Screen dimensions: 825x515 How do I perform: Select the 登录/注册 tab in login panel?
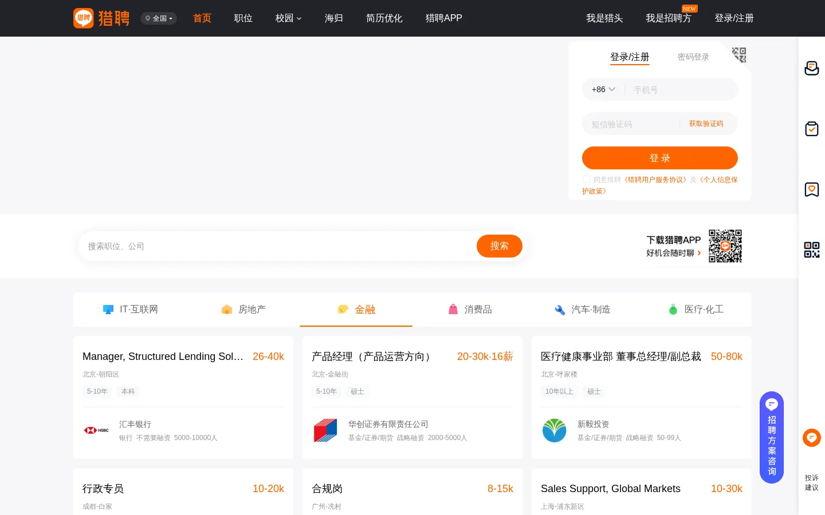(x=630, y=57)
